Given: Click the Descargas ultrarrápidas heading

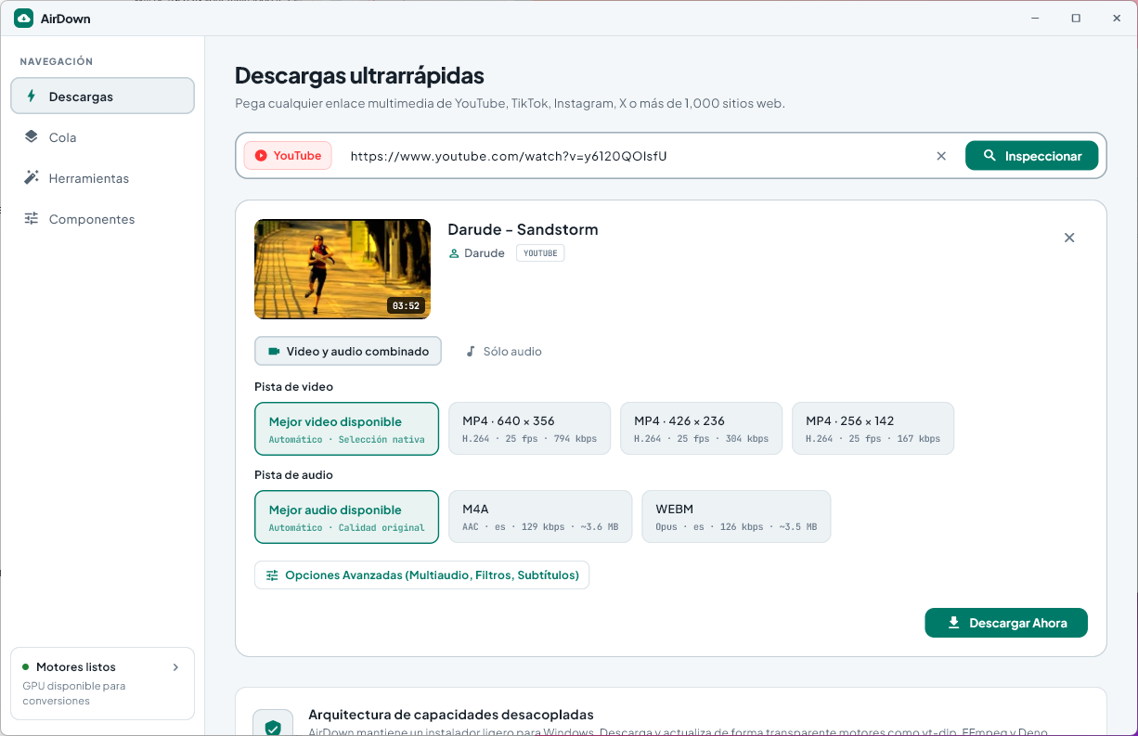Looking at the screenshot, I should click(x=359, y=75).
